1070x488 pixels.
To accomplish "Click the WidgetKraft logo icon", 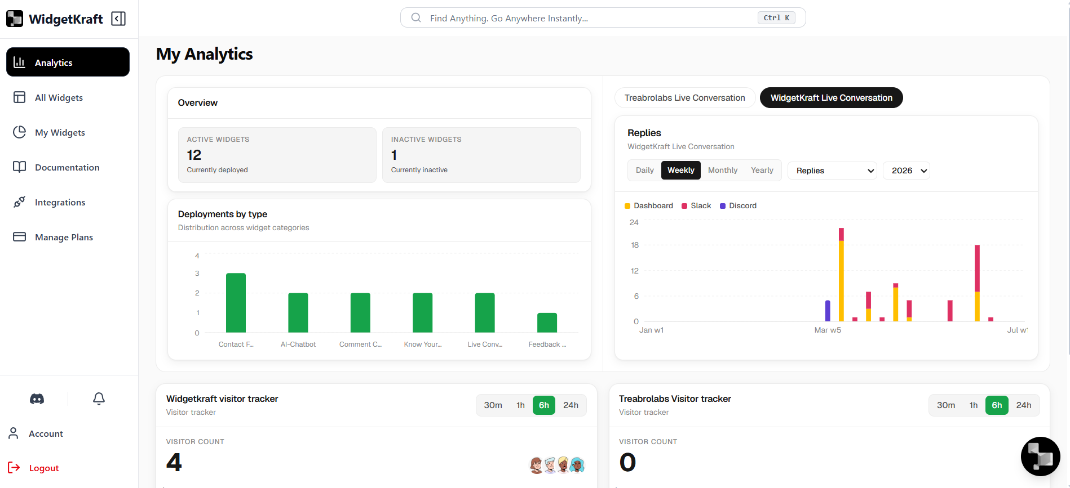I will tap(15, 19).
